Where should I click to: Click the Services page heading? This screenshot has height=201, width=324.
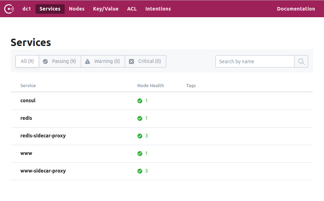31,43
